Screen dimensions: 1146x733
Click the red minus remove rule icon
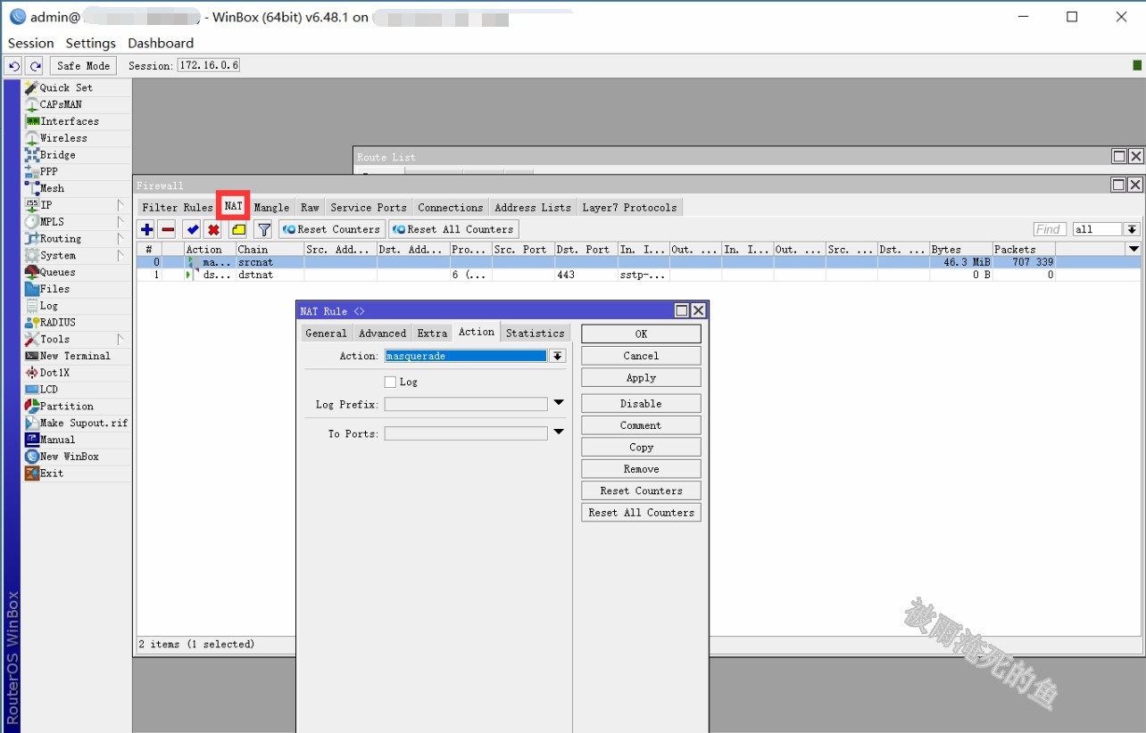tap(168, 229)
